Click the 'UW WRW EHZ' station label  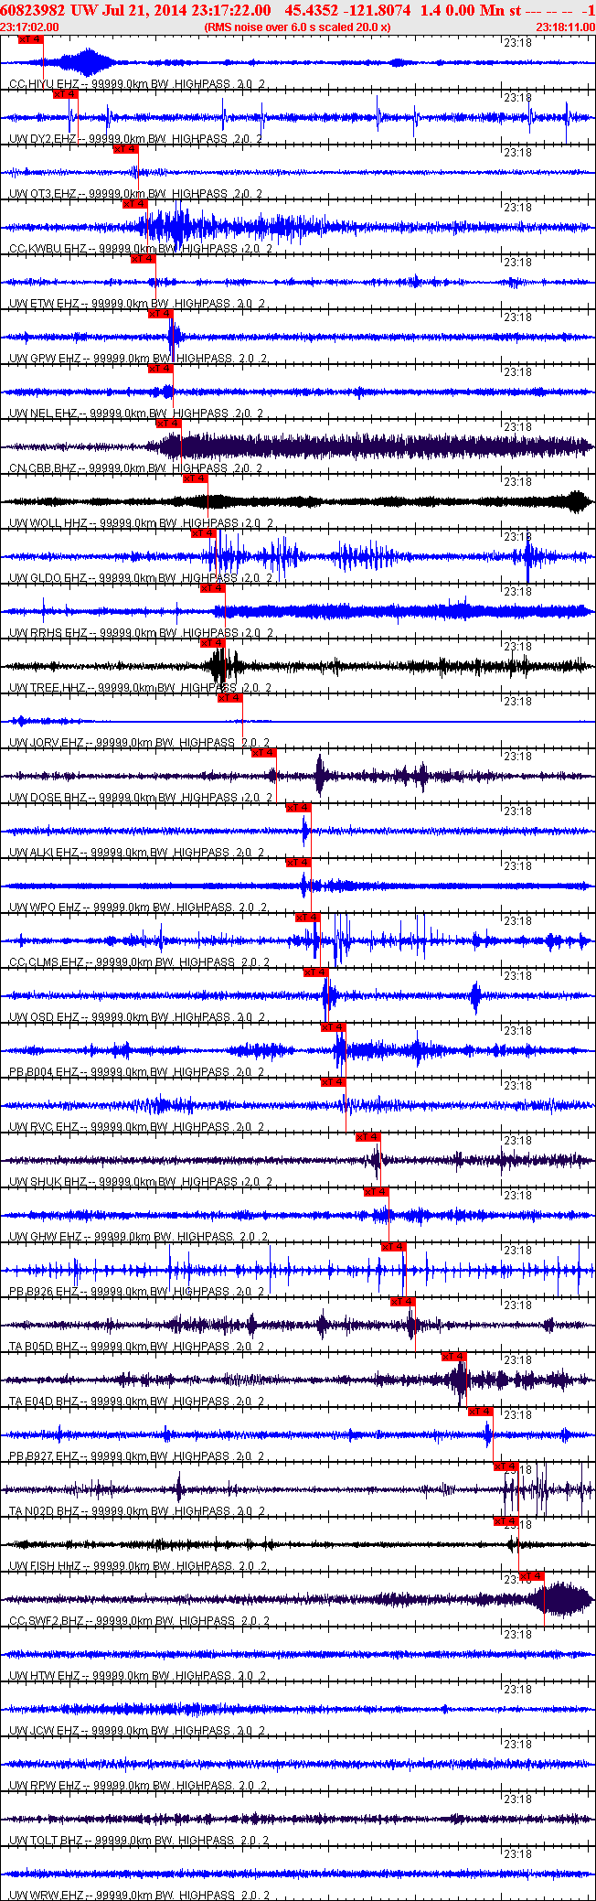click(48, 1895)
